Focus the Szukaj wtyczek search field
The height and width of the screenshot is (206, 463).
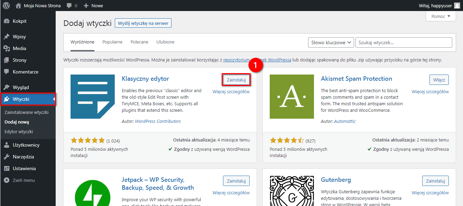tap(404, 42)
